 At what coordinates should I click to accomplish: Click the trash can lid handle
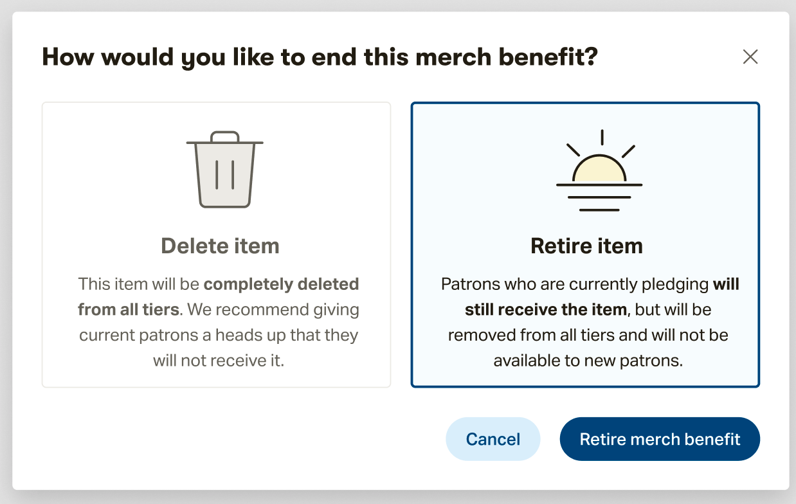[x=225, y=136]
